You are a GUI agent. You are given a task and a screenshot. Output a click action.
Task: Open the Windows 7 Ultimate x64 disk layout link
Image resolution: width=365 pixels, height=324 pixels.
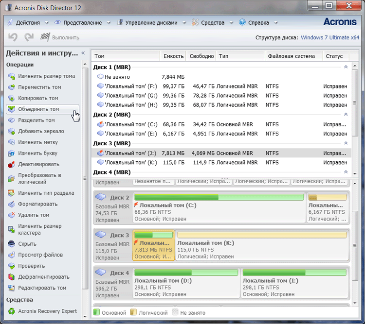coord(330,37)
